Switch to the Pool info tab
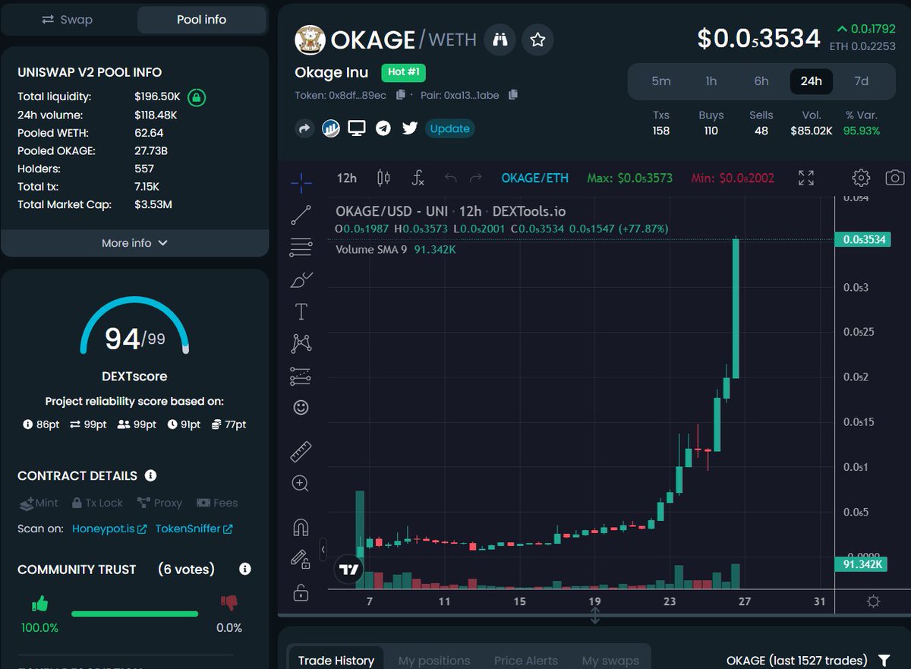The image size is (911, 669). pyautogui.click(x=201, y=20)
